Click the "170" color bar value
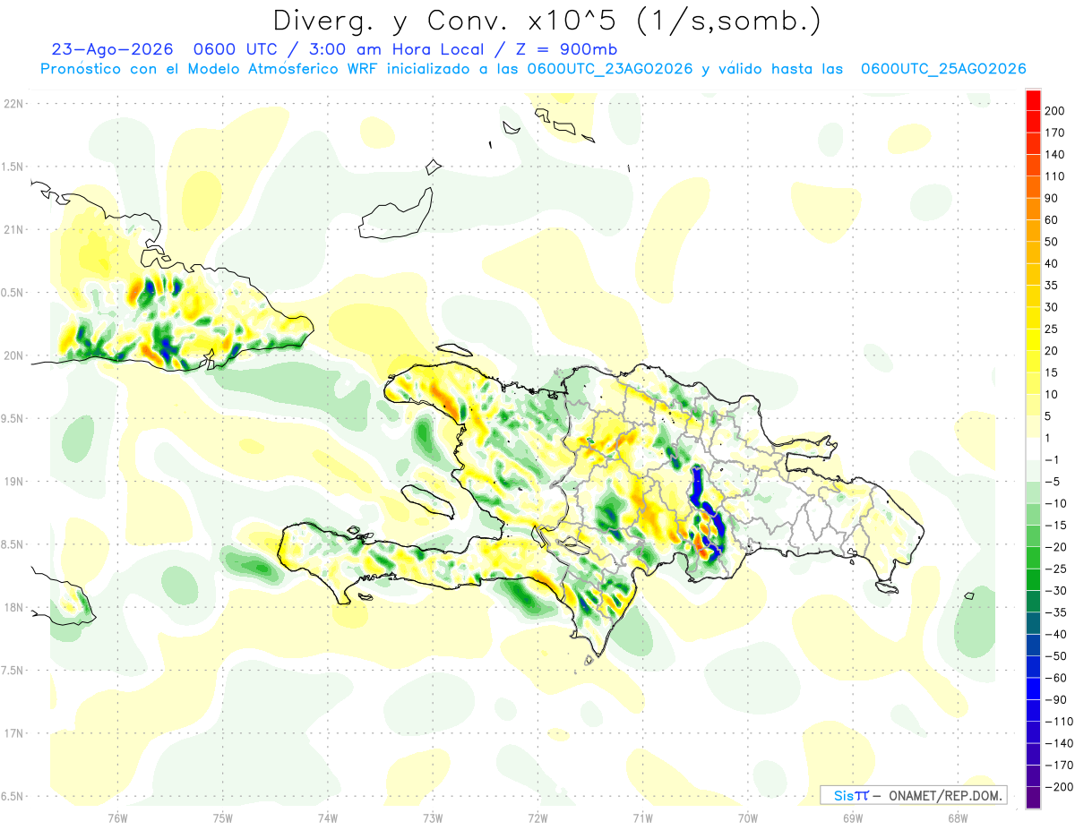1075x830 pixels. [x=1054, y=133]
